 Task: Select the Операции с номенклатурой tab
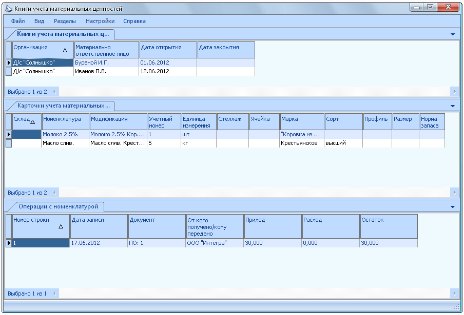click(59, 206)
